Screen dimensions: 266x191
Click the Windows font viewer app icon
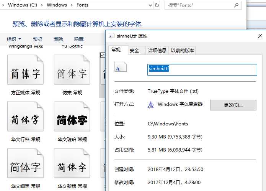click(x=151, y=105)
